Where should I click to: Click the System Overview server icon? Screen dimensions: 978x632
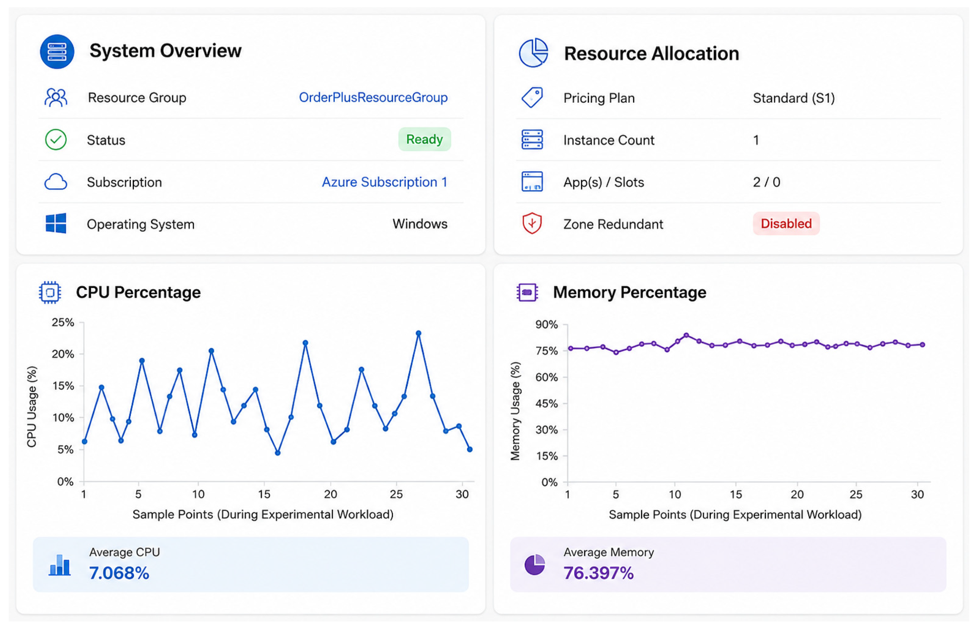(57, 52)
